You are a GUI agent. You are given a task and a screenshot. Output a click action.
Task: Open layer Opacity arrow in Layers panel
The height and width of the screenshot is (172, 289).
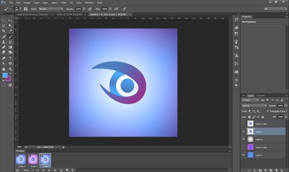tap(286, 106)
